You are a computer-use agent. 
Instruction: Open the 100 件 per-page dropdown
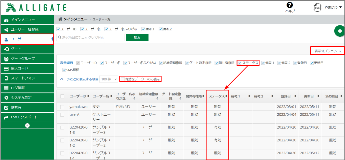point(108,79)
